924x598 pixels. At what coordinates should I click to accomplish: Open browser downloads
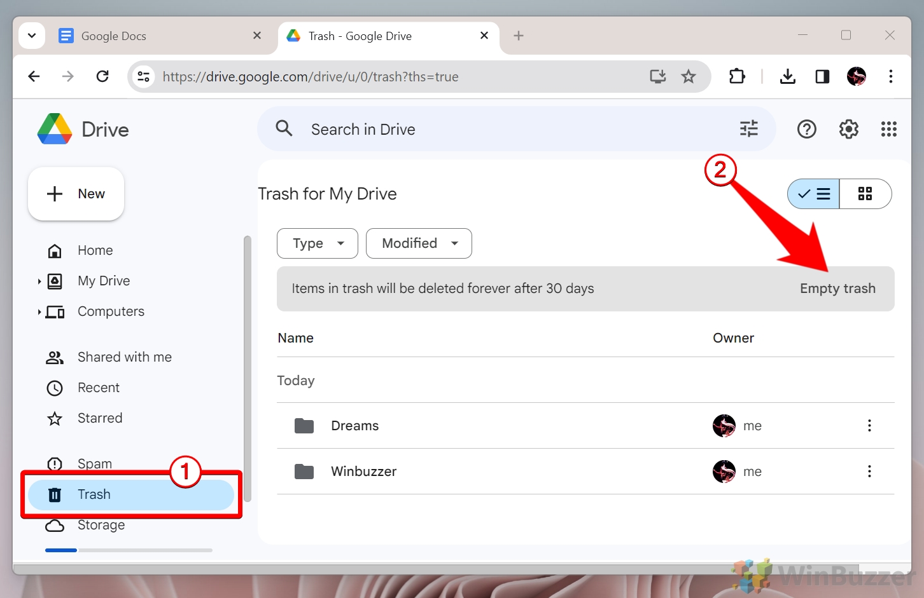(788, 77)
